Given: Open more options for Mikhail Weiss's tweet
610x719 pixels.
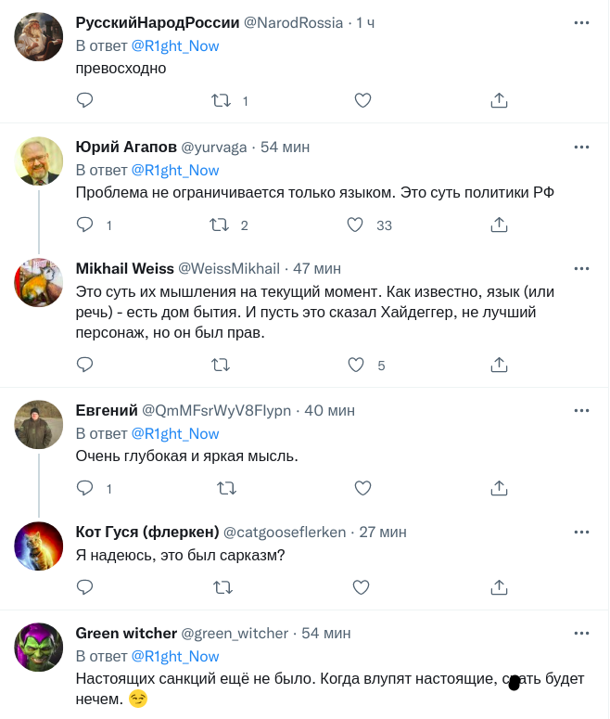Looking at the screenshot, I should pos(581,268).
